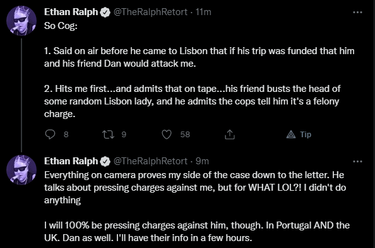
Task: Like the first tweet with heart icon
Action: 167,135
